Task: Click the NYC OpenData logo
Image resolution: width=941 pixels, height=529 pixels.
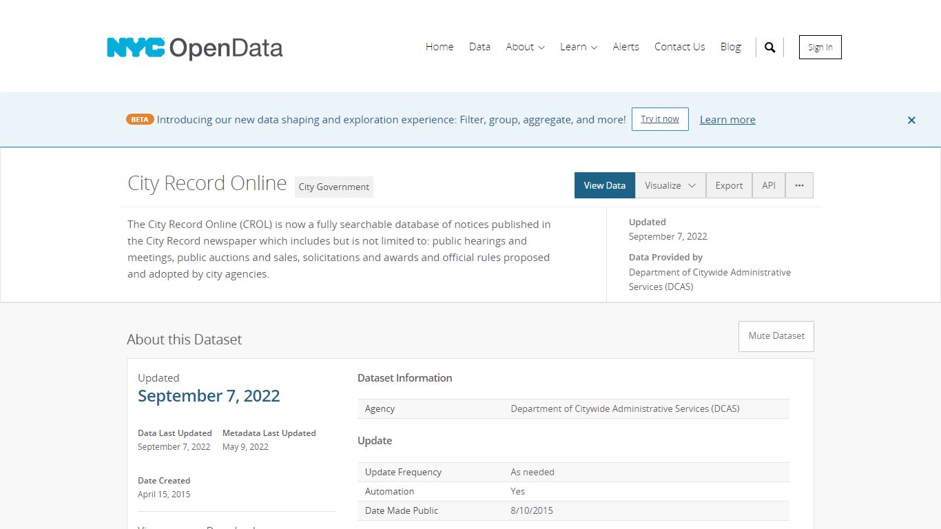Action: 195,48
